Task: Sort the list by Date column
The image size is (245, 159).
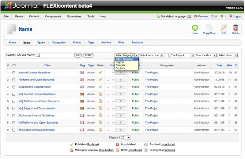Action: point(219,65)
